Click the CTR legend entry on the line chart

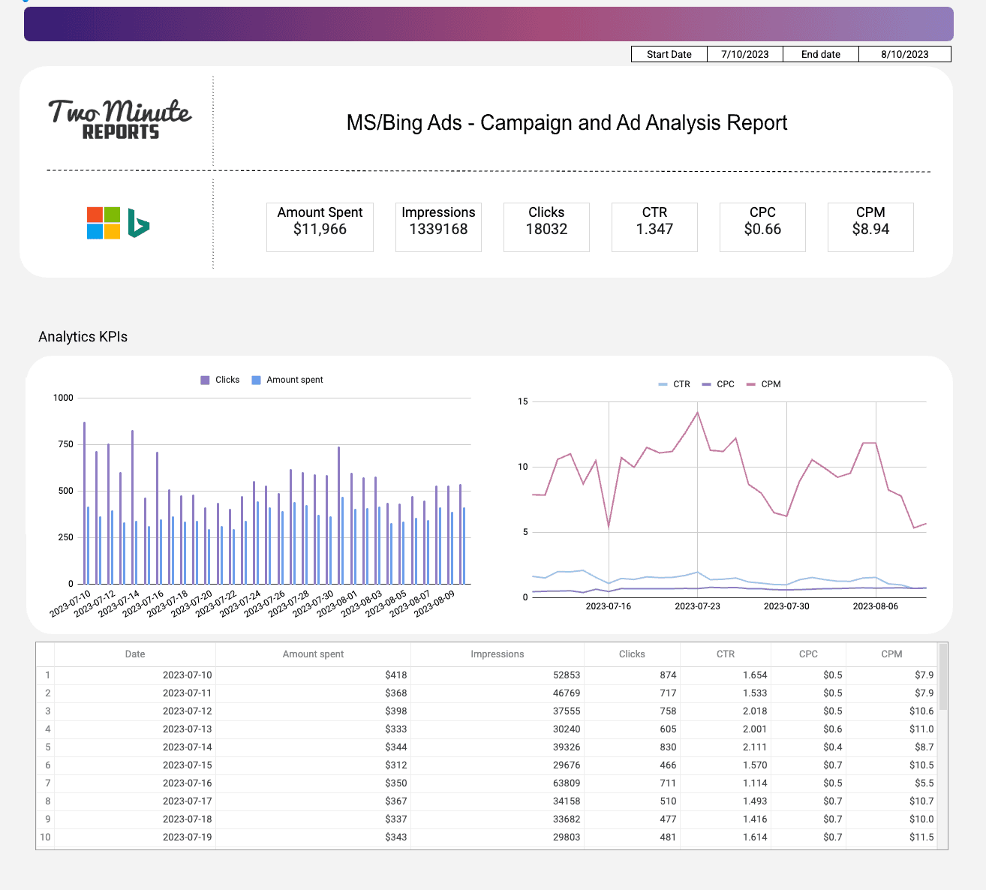point(674,383)
